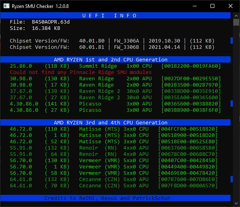Maximize the Ryzen SMU Checker window
The height and width of the screenshot is (207, 240).
212,6
